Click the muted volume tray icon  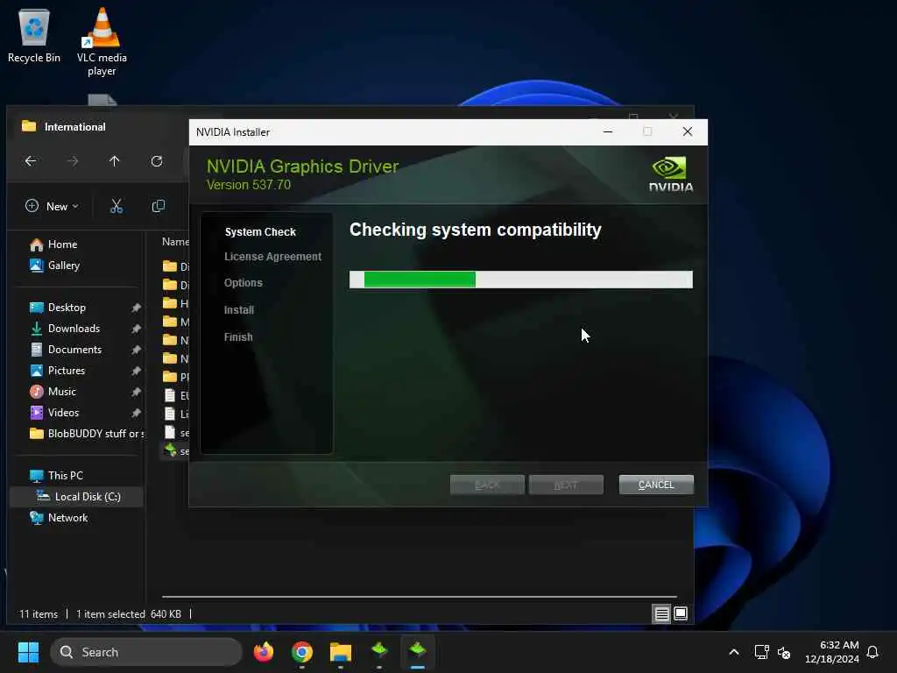[784, 652]
